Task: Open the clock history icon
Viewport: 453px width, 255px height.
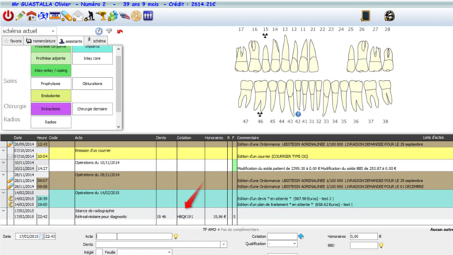Action: click(99, 31)
